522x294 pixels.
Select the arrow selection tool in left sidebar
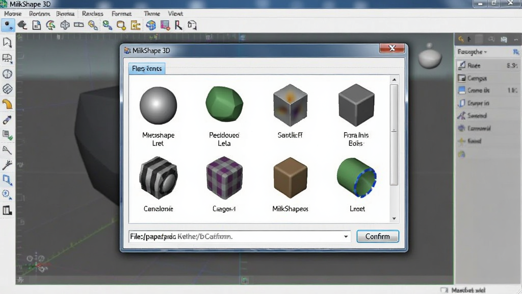click(7, 43)
